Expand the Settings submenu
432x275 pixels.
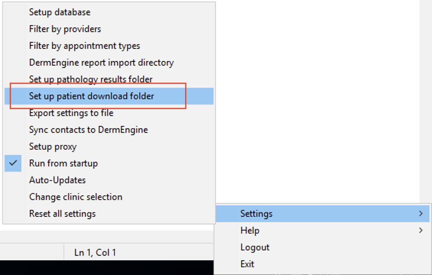(x=257, y=214)
